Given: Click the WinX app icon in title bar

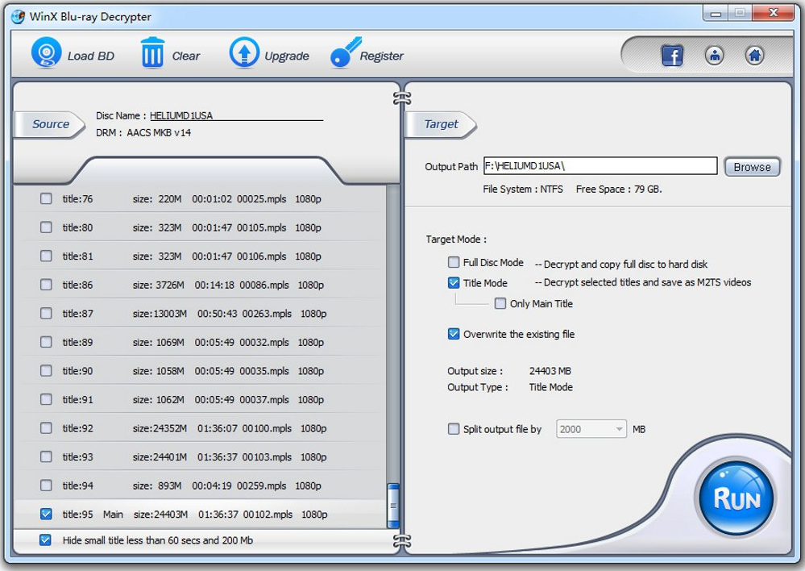Looking at the screenshot, I should coord(19,16).
